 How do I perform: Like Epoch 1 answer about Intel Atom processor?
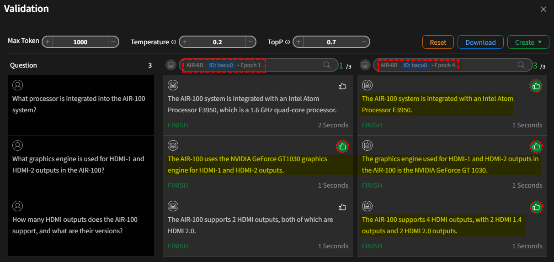pyautogui.click(x=342, y=86)
